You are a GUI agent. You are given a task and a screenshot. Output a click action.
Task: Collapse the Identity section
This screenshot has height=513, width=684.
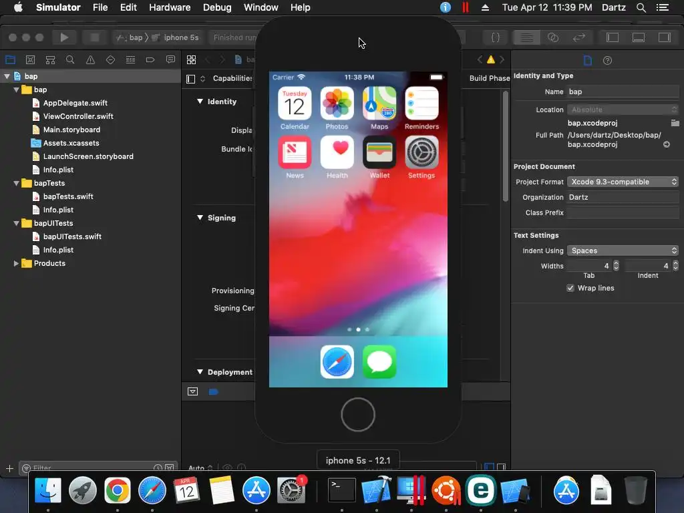point(200,102)
